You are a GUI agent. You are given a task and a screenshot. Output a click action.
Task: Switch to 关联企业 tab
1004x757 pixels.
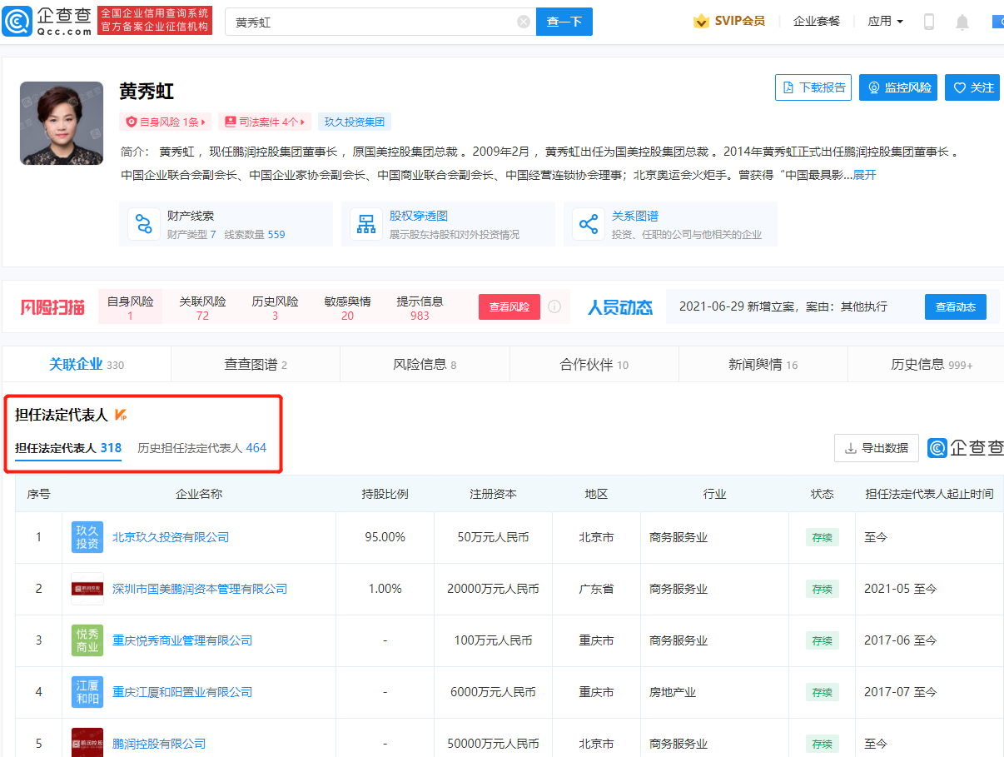point(87,365)
